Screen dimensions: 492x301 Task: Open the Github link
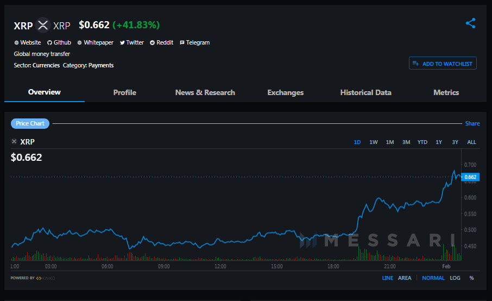click(59, 42)
